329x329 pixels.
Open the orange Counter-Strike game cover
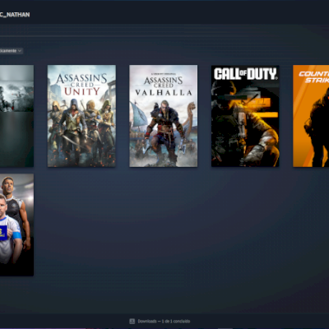point(311,116)
